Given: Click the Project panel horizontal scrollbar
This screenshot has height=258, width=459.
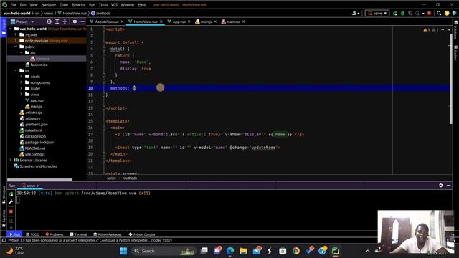Looking at the screenshot, I should [40, 180].
